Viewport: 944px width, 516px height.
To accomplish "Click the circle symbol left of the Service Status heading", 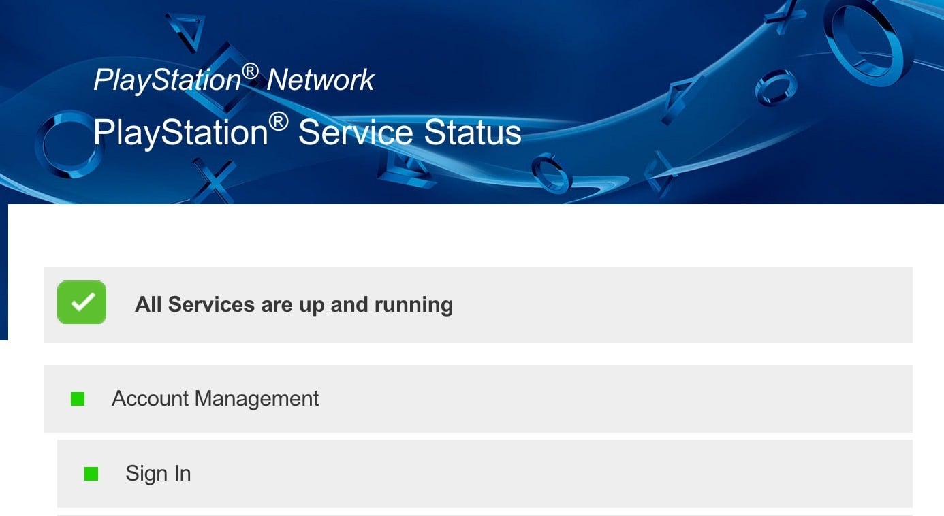I will click(x=66, y=144).
